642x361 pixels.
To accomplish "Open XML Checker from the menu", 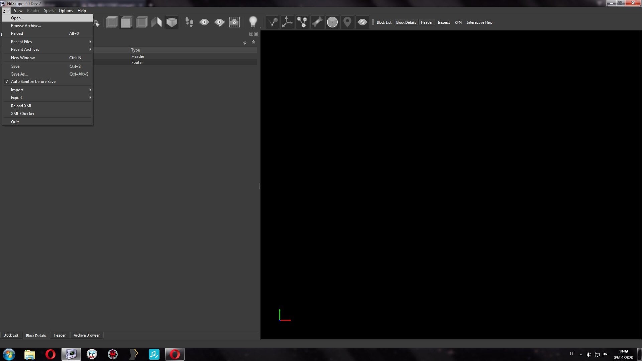I will coord(47,114).
